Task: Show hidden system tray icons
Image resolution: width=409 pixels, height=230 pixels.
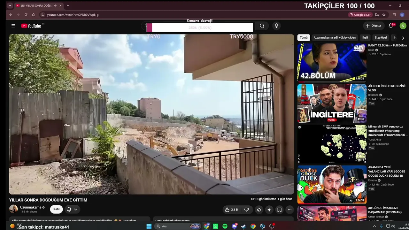Action: tap(374, 226)
